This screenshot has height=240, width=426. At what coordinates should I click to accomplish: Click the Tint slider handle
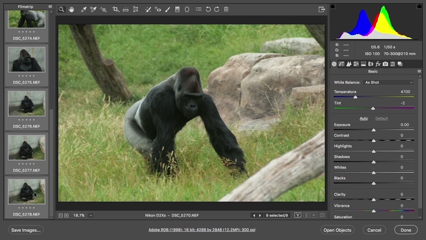[373, 108]
